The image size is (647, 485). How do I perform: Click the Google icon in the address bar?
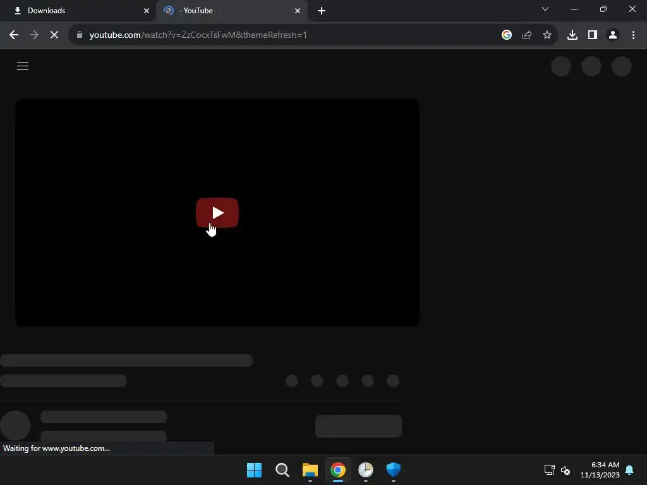pyautogui.click(x=507, y=35)
